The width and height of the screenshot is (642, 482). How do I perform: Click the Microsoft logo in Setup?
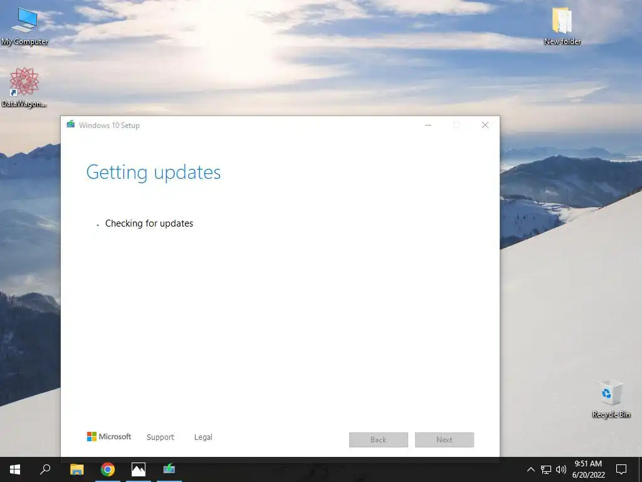point(109,437)
